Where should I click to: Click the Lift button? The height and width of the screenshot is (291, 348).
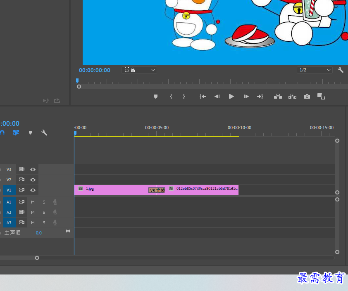click(x=278, y=97)
